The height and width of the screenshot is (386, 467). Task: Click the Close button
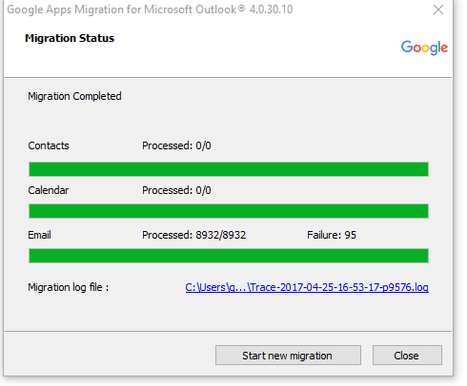[407, 356]
